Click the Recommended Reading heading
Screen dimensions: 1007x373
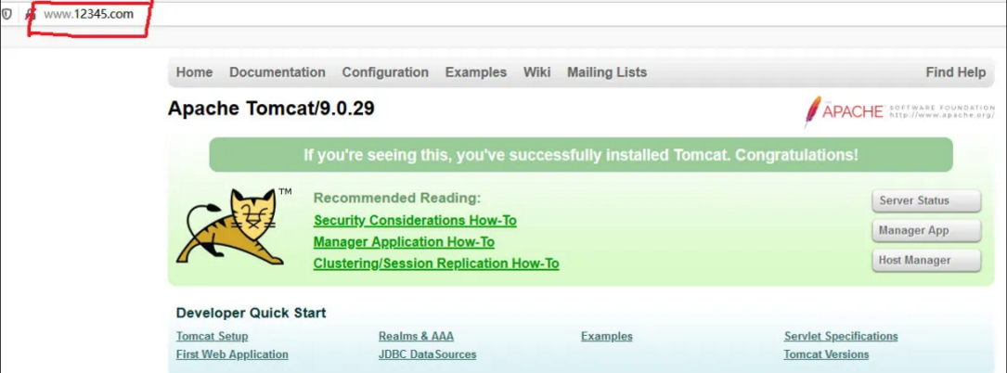[397, 198]
